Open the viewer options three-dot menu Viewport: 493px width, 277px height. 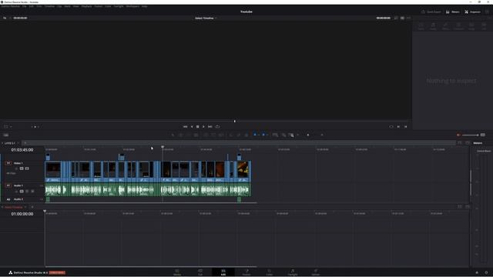(408, 18)
